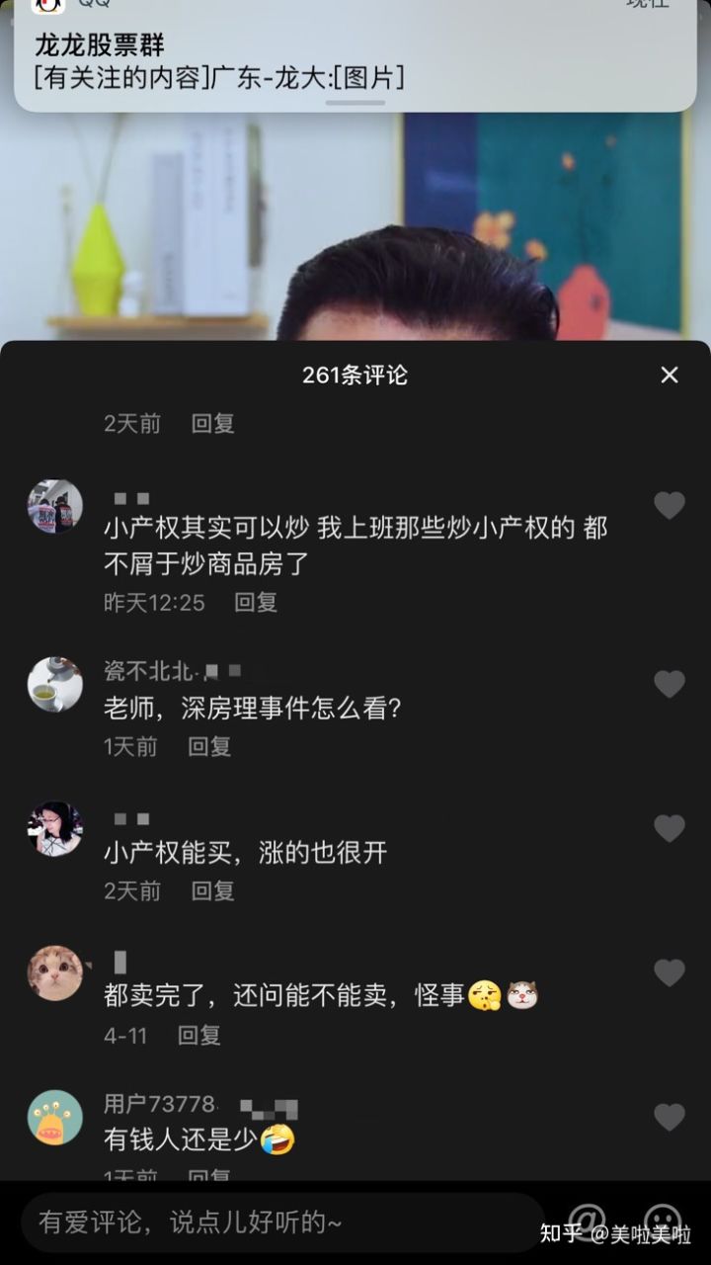Image resolution: width=711 pixels, height=1265 pixels.
Task: Tap the 回复 link under the topmost 2天前
Action: point(212,423)
